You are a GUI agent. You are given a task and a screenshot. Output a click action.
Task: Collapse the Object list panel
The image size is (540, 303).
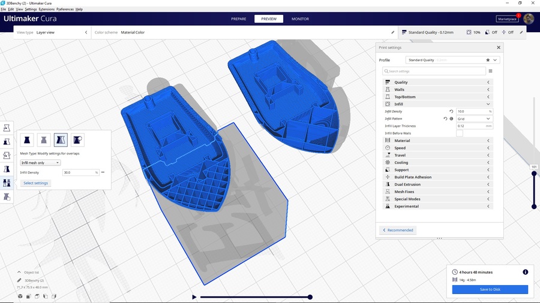pyautogui.click(x=19, y=272)
